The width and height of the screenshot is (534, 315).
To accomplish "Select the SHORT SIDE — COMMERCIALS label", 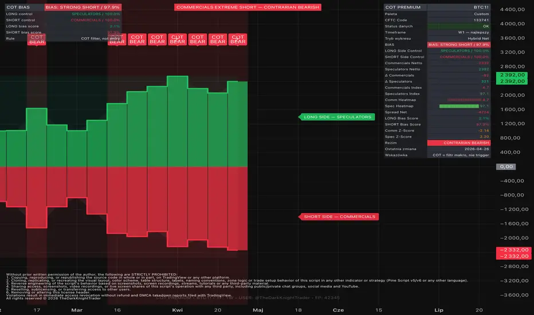I will (x=339, y=216).
